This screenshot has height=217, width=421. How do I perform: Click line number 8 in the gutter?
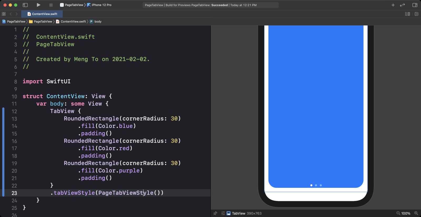(x=16, y=82)
